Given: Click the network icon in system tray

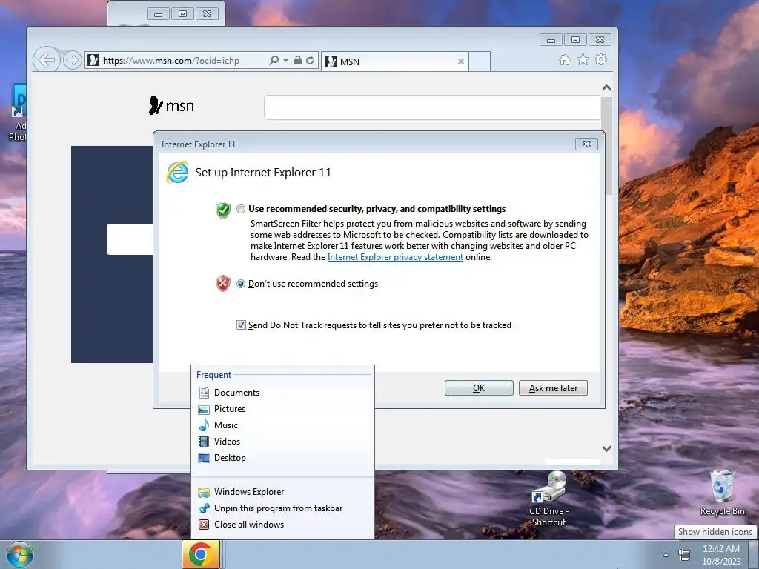Looking at the screenshot, I should 684,555.
